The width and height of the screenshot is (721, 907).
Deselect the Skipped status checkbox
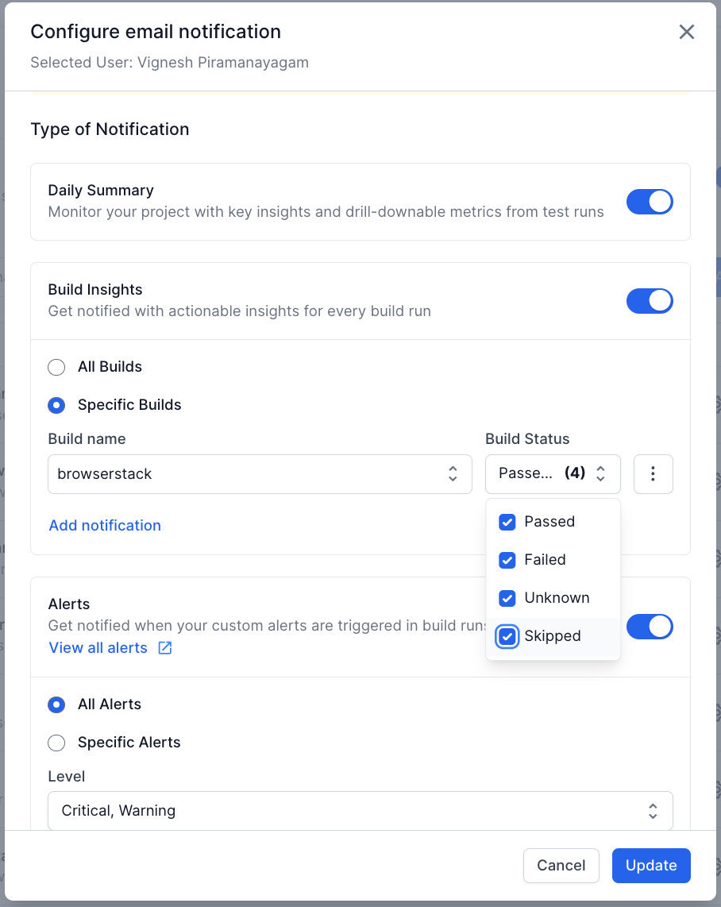click(x=507, y=636)
